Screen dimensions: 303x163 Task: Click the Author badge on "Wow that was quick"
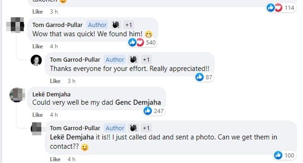(x=97, y=25)
